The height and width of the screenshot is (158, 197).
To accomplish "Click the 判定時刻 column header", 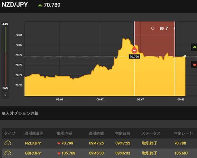I will tap(122, 133).
